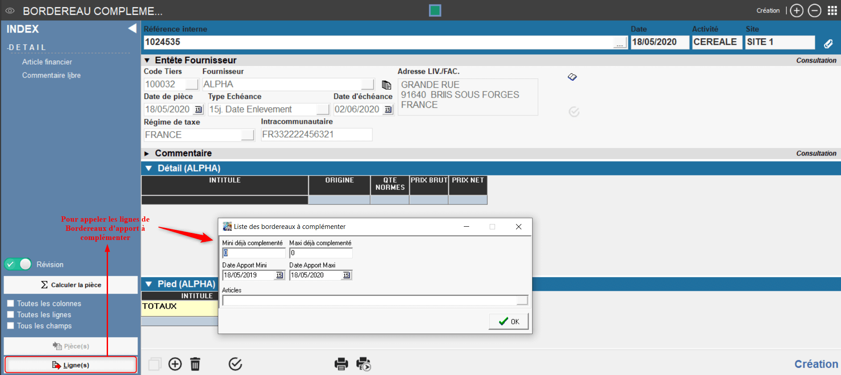Enable Toutes les colonnes checkbox
Viewport: 841px width, 375px height.
[x=11, y=303]
